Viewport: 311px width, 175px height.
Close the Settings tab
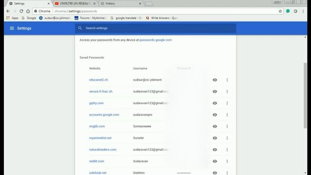pyautogui.click(x=49, y=3)
